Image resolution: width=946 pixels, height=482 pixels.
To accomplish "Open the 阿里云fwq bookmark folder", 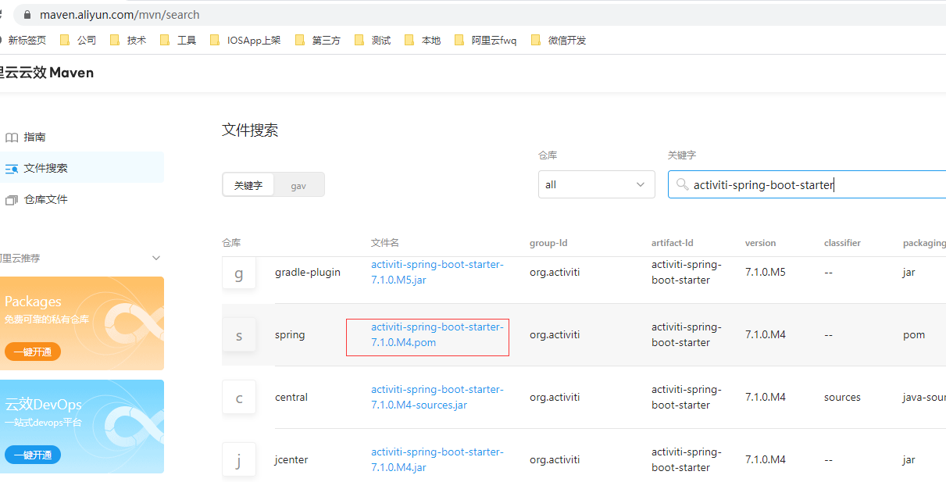I will (x=485, y=40).
